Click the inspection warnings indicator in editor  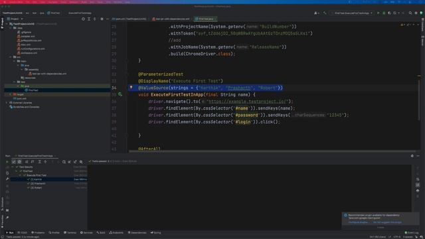(405, 25)
